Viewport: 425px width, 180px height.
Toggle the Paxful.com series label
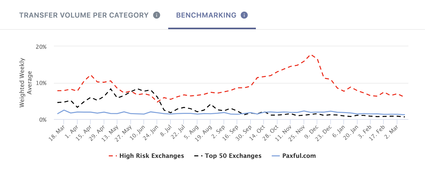[x=299, y=156]
